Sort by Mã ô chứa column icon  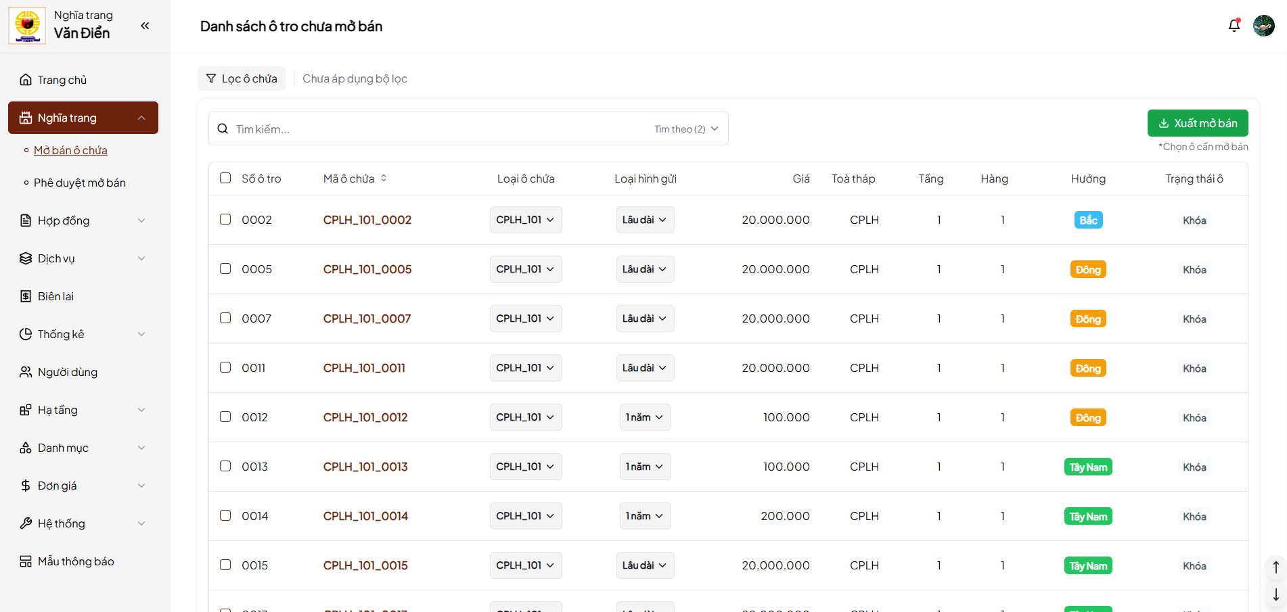(384, 179)
